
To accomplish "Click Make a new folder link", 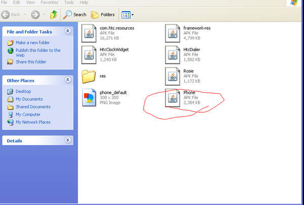I will coord(32,43).
